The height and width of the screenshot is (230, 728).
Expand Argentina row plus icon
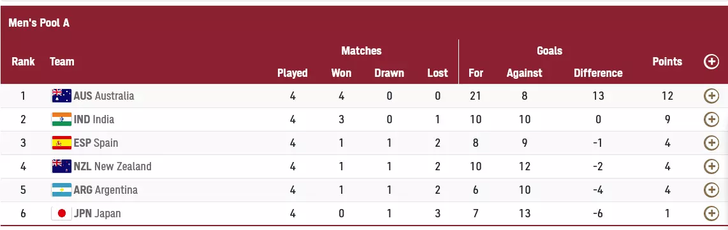(x=711, y=190)
